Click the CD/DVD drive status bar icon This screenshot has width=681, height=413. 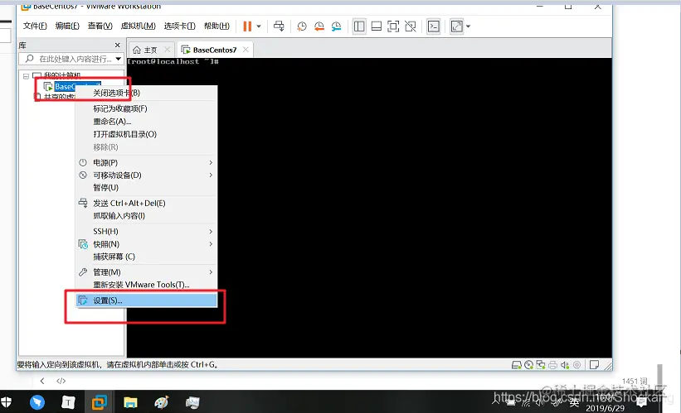point(528,365)
